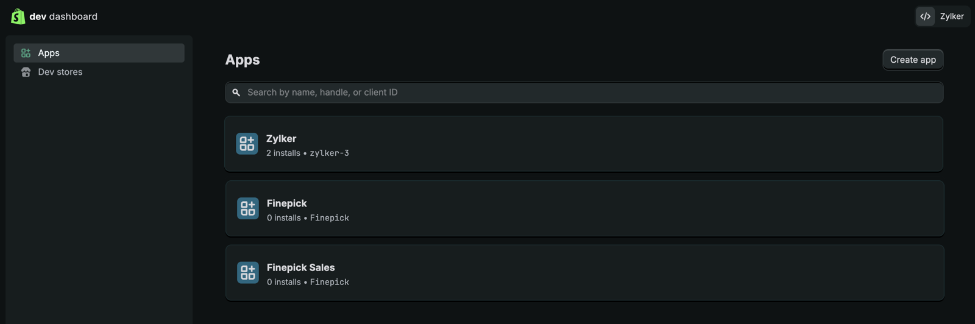Click the Zylker app tile icon
Viewport: 975px width, 324px height.
[x=247, y=144]
